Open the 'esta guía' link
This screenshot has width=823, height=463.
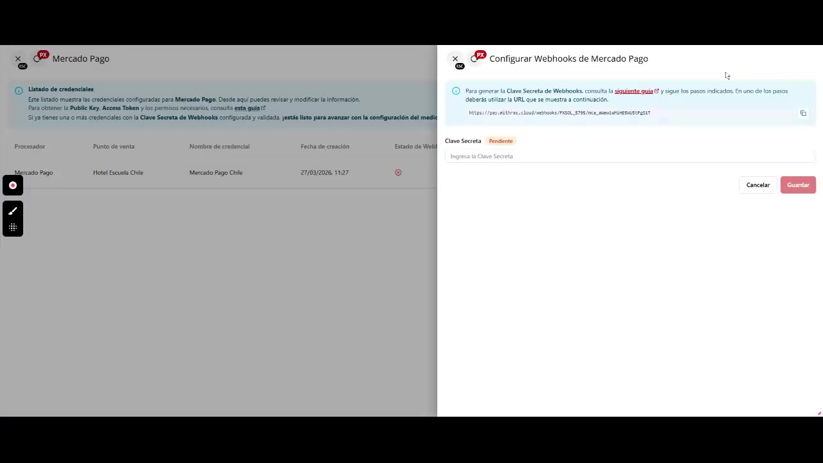(x=247, y=108)
